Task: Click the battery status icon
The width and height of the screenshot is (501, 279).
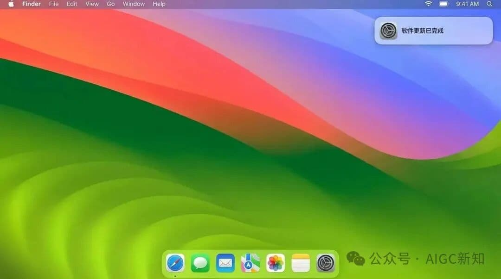Action: tap(443, 4)
